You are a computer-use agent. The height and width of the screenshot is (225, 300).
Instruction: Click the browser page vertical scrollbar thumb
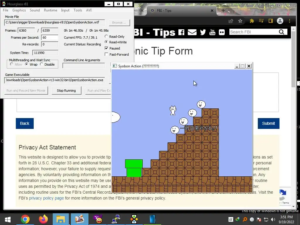[x=293, y=59]
